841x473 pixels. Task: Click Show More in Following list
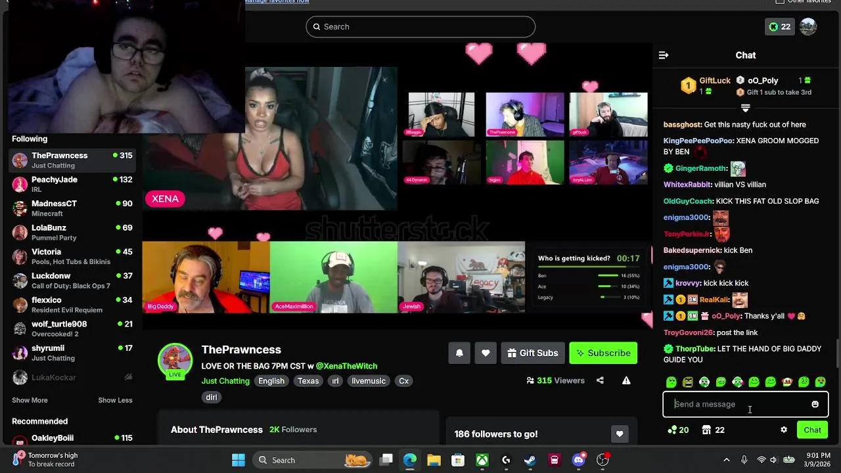[30, 400]
